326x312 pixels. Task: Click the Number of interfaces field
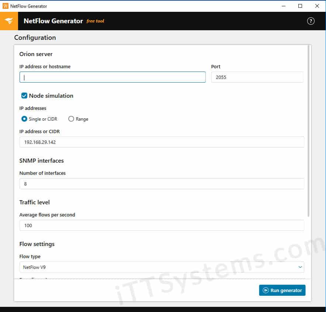162,184
